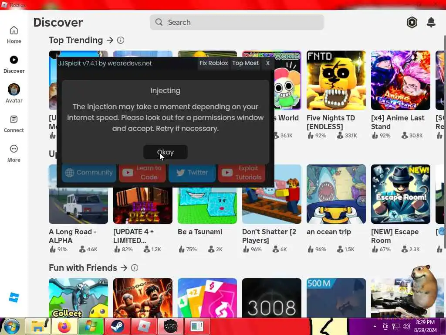
Task: Show hidden system tray icons
Action: point(375,326)
